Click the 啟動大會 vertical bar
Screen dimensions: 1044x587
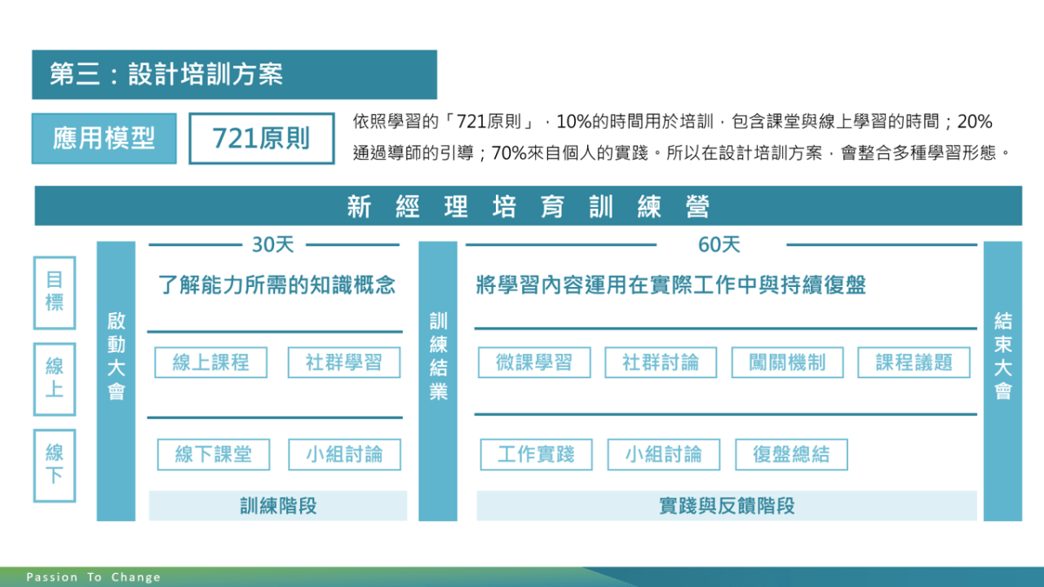coord(117,381)
